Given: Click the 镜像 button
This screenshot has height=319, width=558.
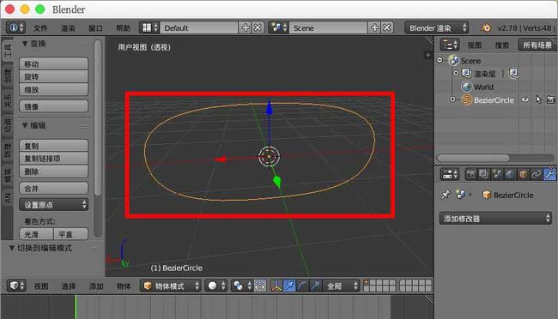Looking at the screenshot, I should point(54,106).
